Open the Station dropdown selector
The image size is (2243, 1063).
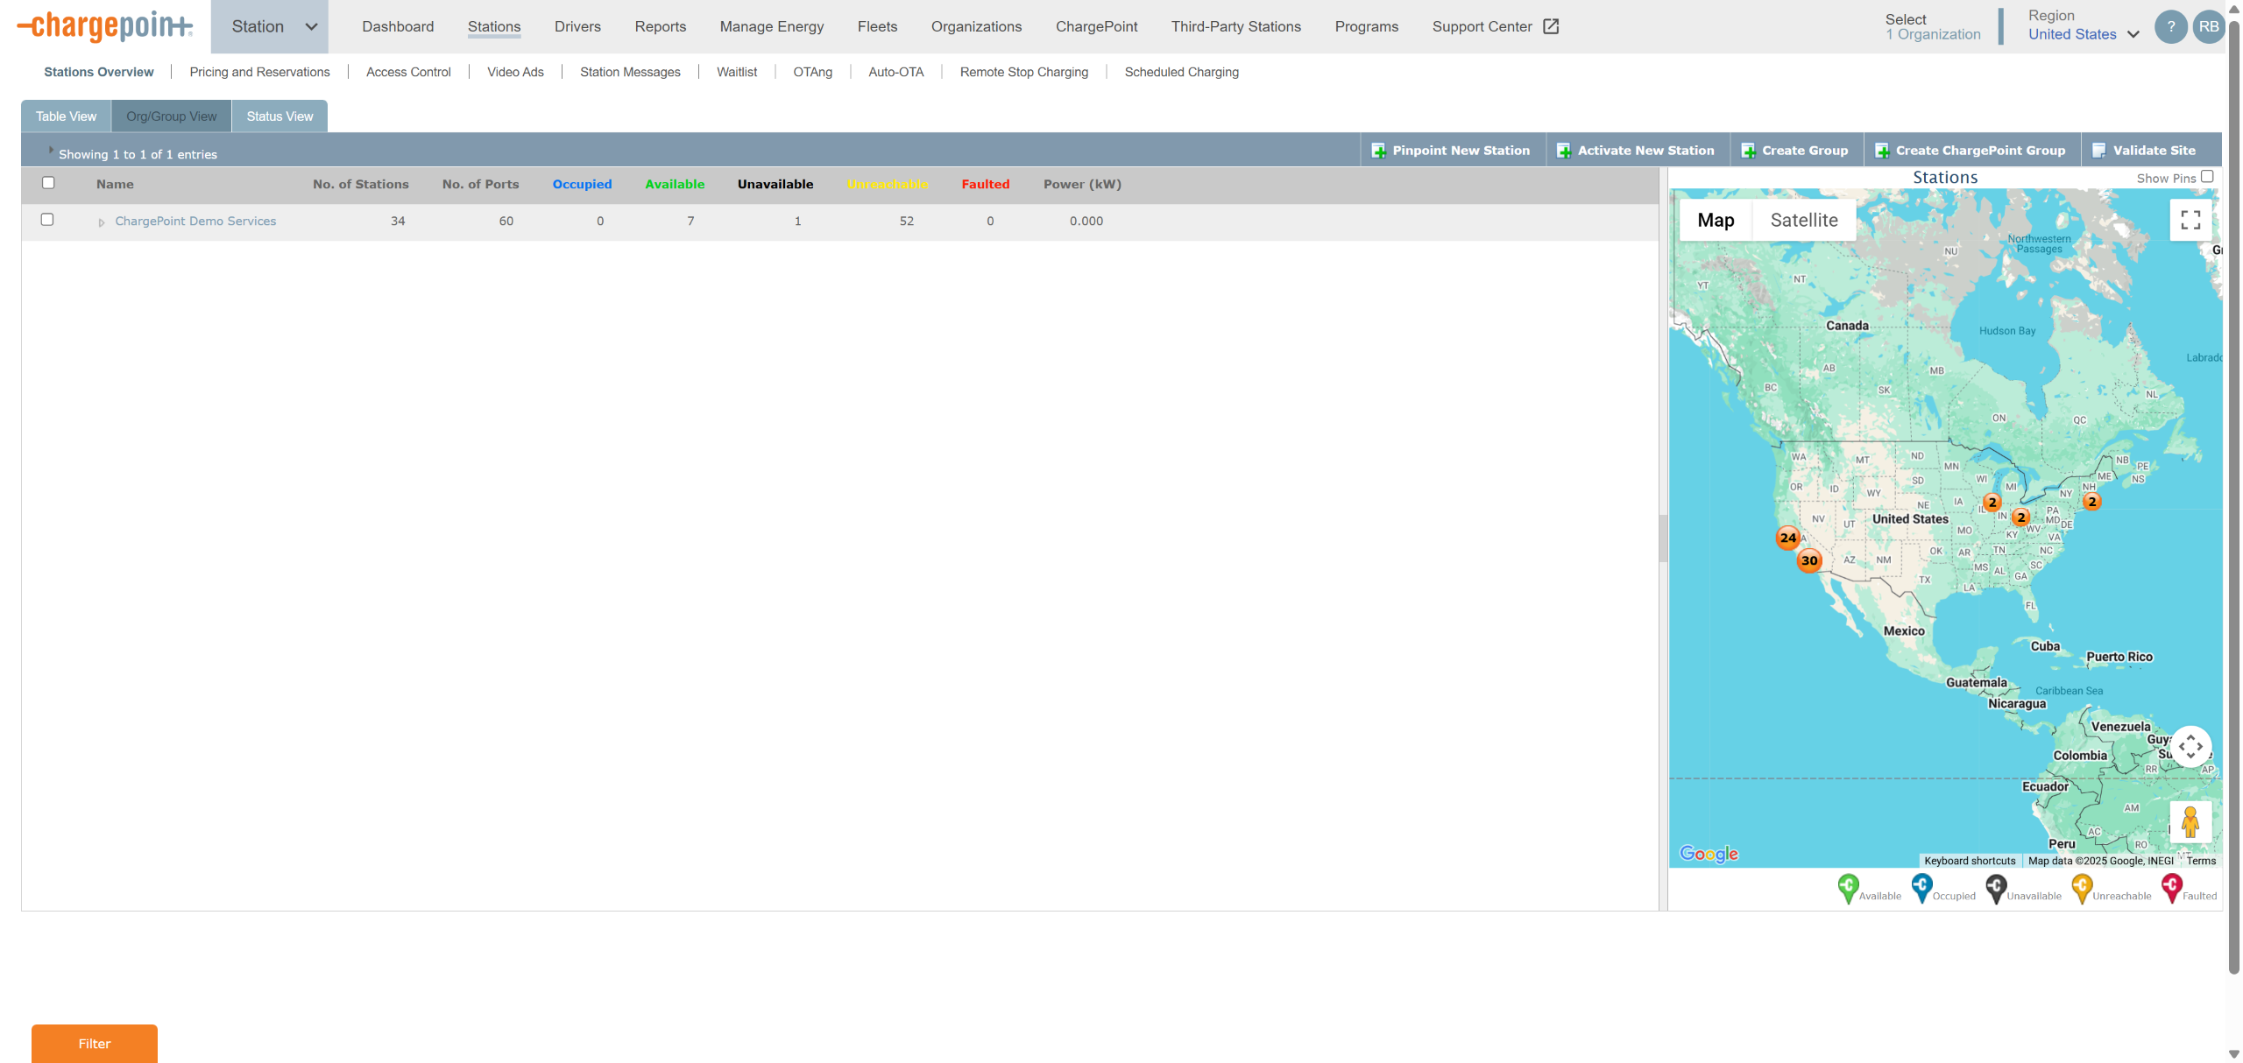[270, 27]
